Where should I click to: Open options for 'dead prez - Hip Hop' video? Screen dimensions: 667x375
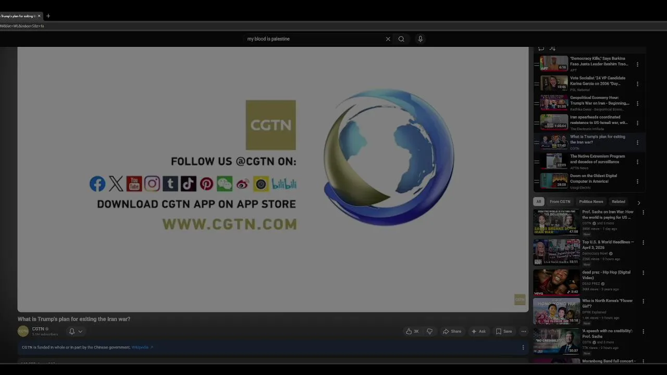coord(643,272)
